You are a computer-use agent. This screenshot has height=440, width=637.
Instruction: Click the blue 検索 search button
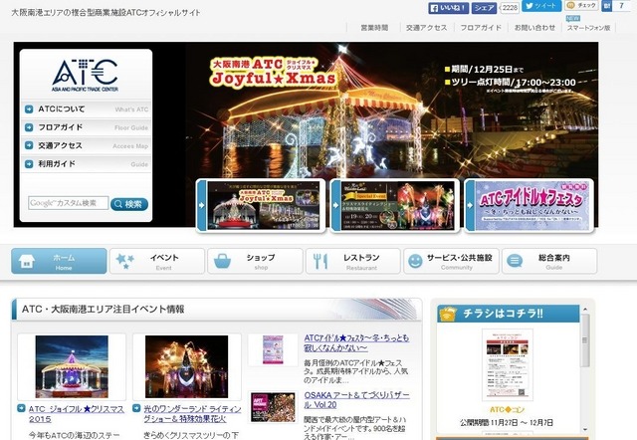[x=129, y=204]
